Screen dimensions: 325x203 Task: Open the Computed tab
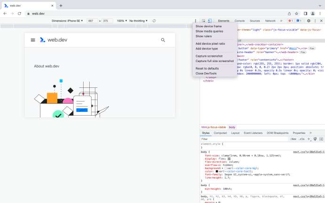coord(220,133)
